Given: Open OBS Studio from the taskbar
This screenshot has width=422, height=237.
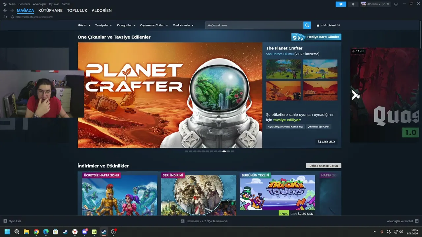Looking at the screenshot, I should point(114,232).
